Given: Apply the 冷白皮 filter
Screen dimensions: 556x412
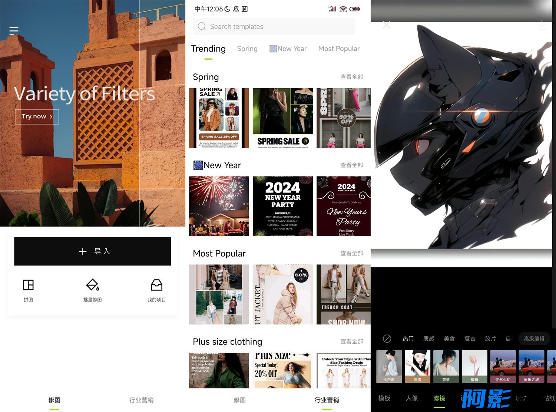Looking at the screenshot, I should [389, 366].
